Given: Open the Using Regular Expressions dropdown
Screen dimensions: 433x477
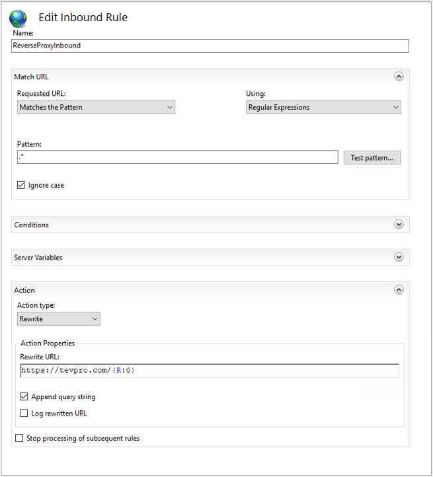Looking at the screenshot, I should [323, 107].
